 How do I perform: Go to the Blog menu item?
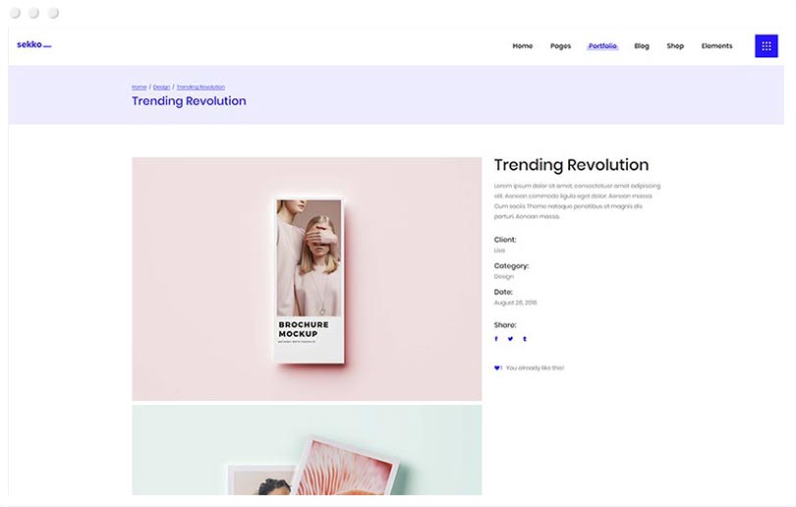coord(642,46)
